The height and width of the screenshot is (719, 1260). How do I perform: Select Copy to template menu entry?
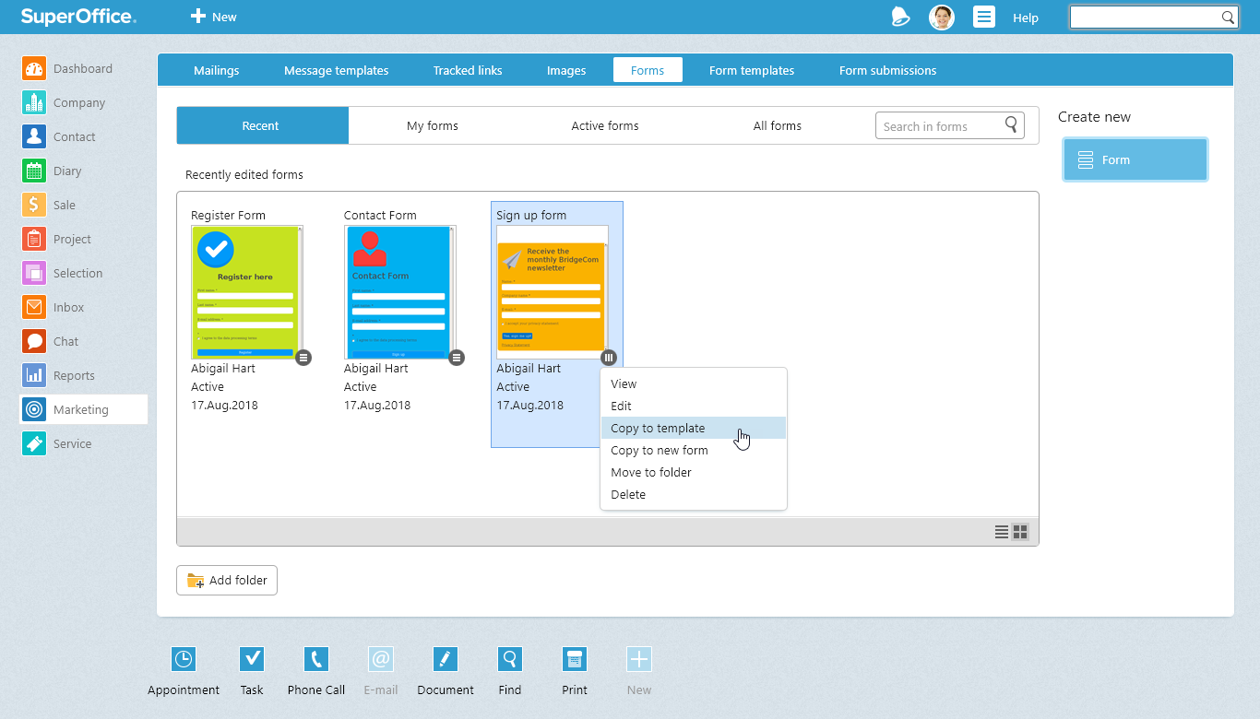click(x=658, y=429)
